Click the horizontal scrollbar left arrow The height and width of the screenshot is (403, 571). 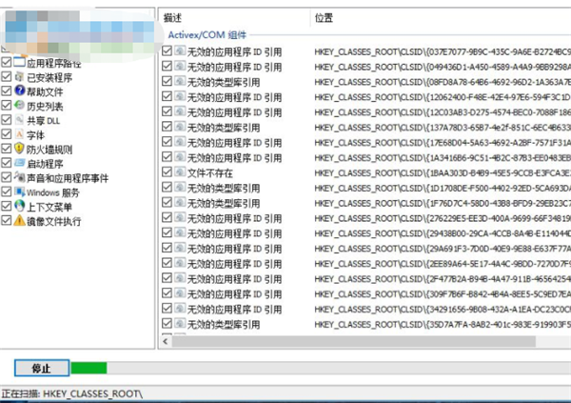coord(166,341)
